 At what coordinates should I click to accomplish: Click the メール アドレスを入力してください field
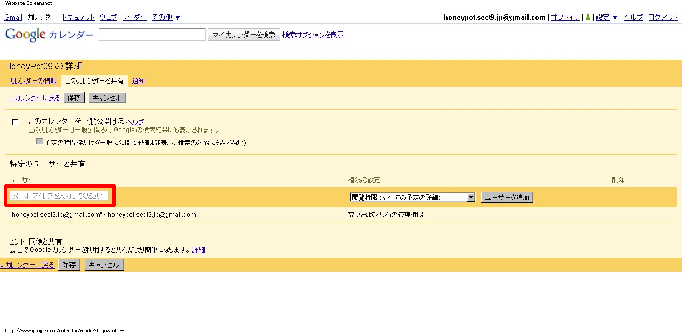pyautogui.click(x=59, y=196)
